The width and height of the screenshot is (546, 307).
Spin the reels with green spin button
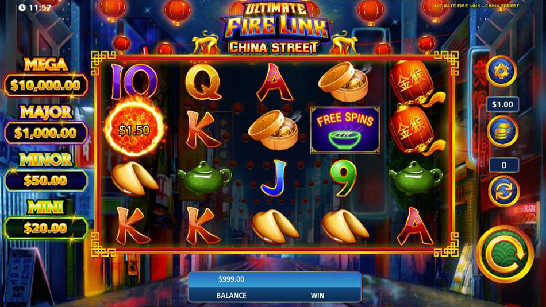[x=505, y=254]
